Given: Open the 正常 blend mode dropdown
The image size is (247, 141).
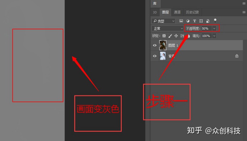Looking at the screenshot, I should tap(168, 28).
